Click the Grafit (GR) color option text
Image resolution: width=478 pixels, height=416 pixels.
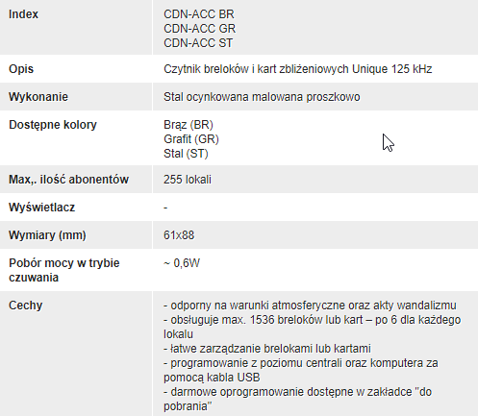(191, 139)
